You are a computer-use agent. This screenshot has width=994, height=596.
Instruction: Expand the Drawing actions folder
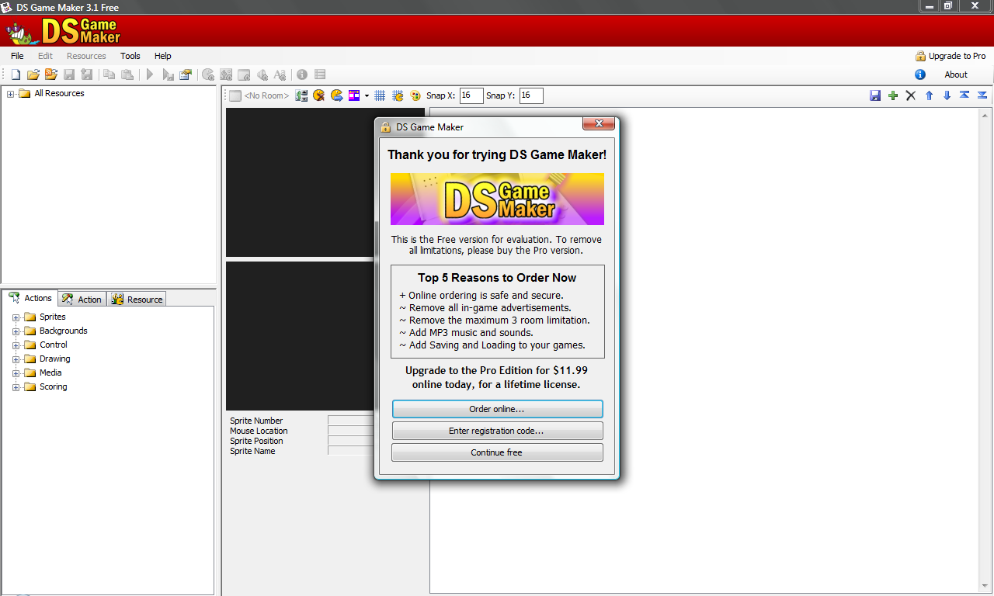(16, 359)
